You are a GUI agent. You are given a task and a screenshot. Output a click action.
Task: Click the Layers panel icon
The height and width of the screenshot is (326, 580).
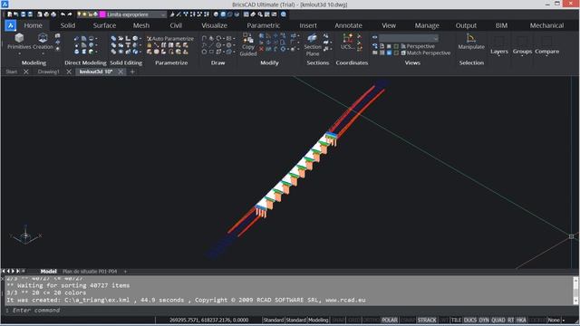499,41
